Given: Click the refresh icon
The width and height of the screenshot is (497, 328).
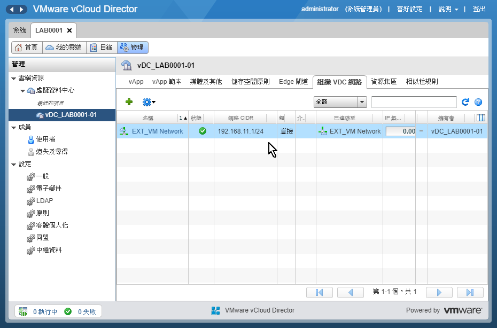Looking at the screenshot, I should (465, 102).
